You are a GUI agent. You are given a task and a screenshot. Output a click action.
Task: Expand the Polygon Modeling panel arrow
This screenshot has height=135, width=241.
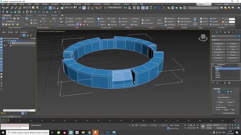click(22, 28)
